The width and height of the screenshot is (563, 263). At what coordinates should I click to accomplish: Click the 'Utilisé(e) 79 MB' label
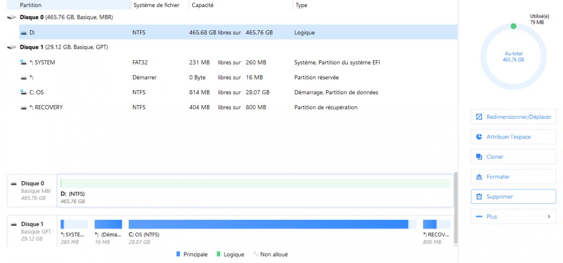(x=539, y=19)
